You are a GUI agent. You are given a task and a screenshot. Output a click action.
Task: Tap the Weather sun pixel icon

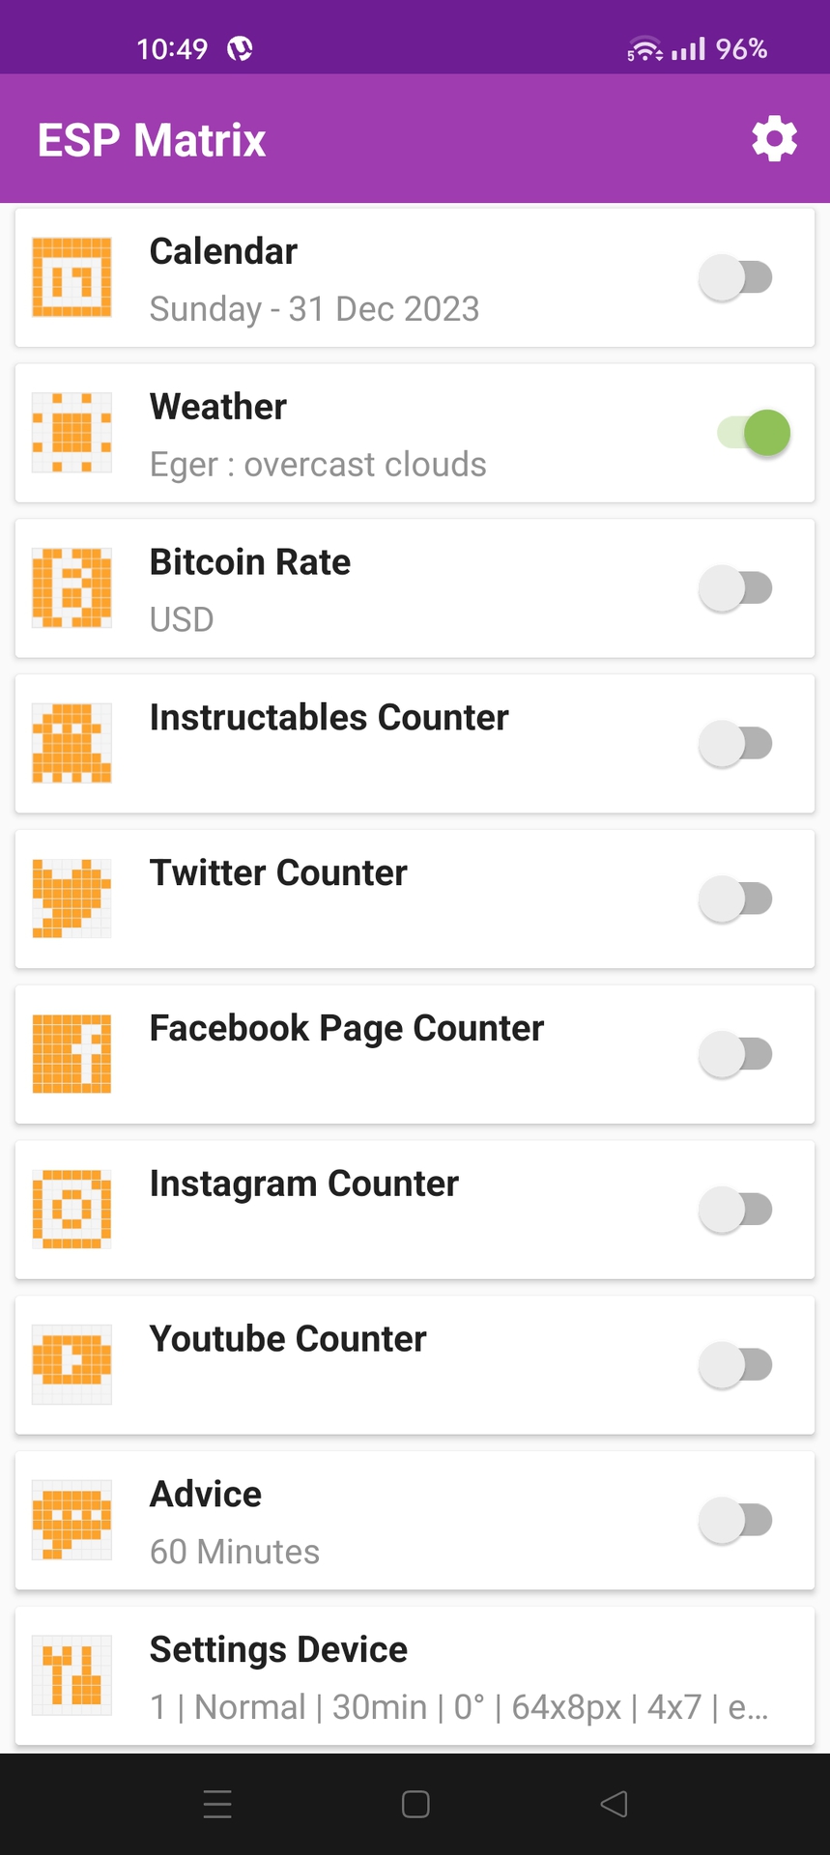point(72,433)
